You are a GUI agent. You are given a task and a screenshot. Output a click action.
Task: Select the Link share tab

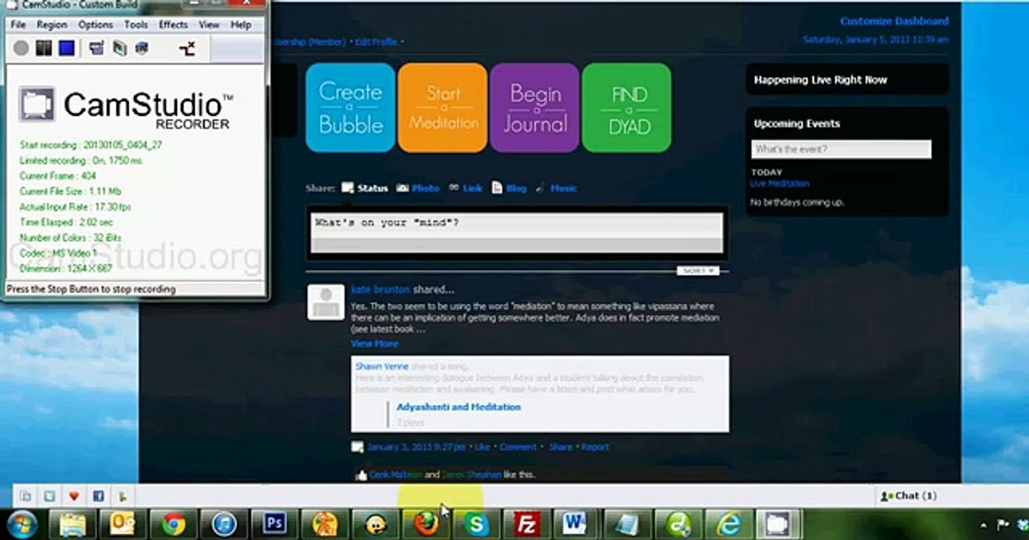(466, 188)
